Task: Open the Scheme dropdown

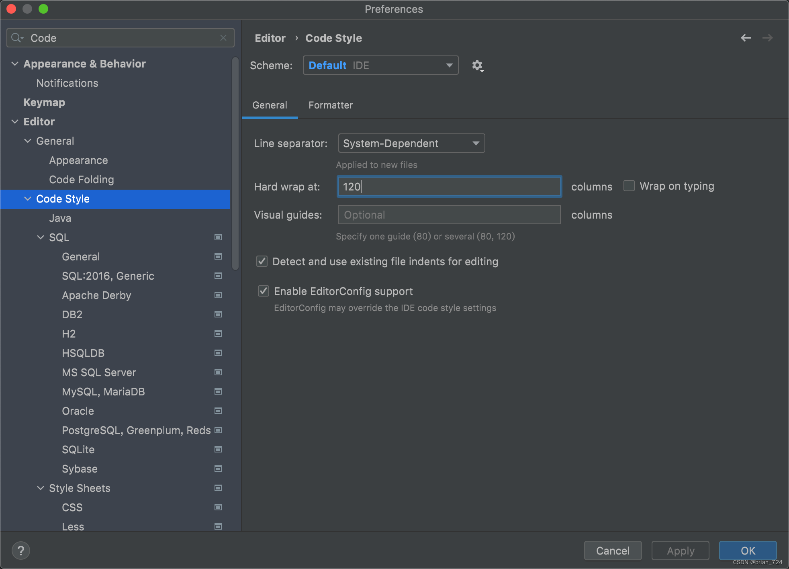Action: coord(380,65)
